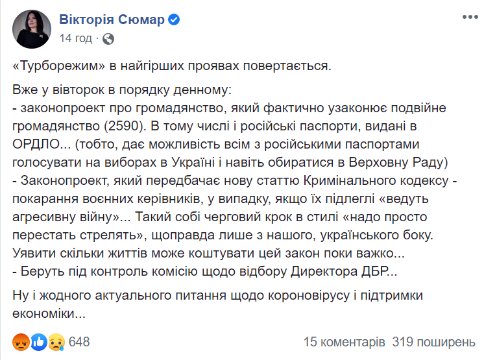The image size is (484, 360).
Task: Click the line starting with ОРДЛО
Action: 216,145
